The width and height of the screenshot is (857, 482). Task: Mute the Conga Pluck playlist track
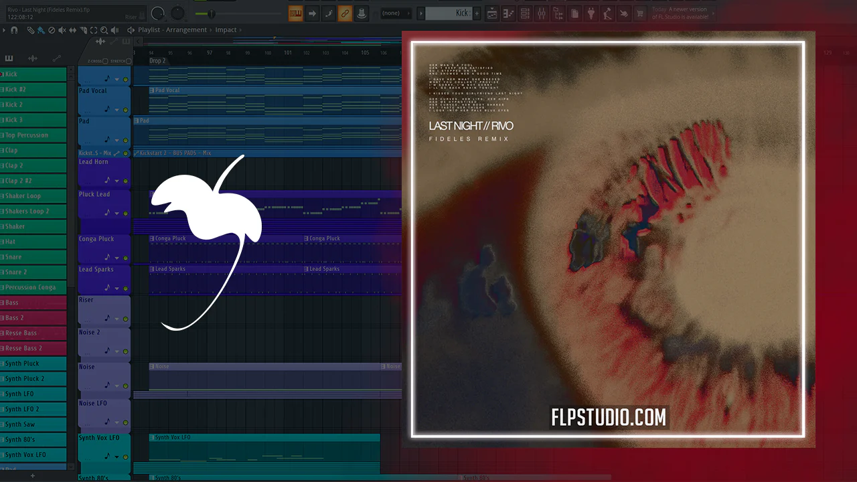(x=125, y=258)
